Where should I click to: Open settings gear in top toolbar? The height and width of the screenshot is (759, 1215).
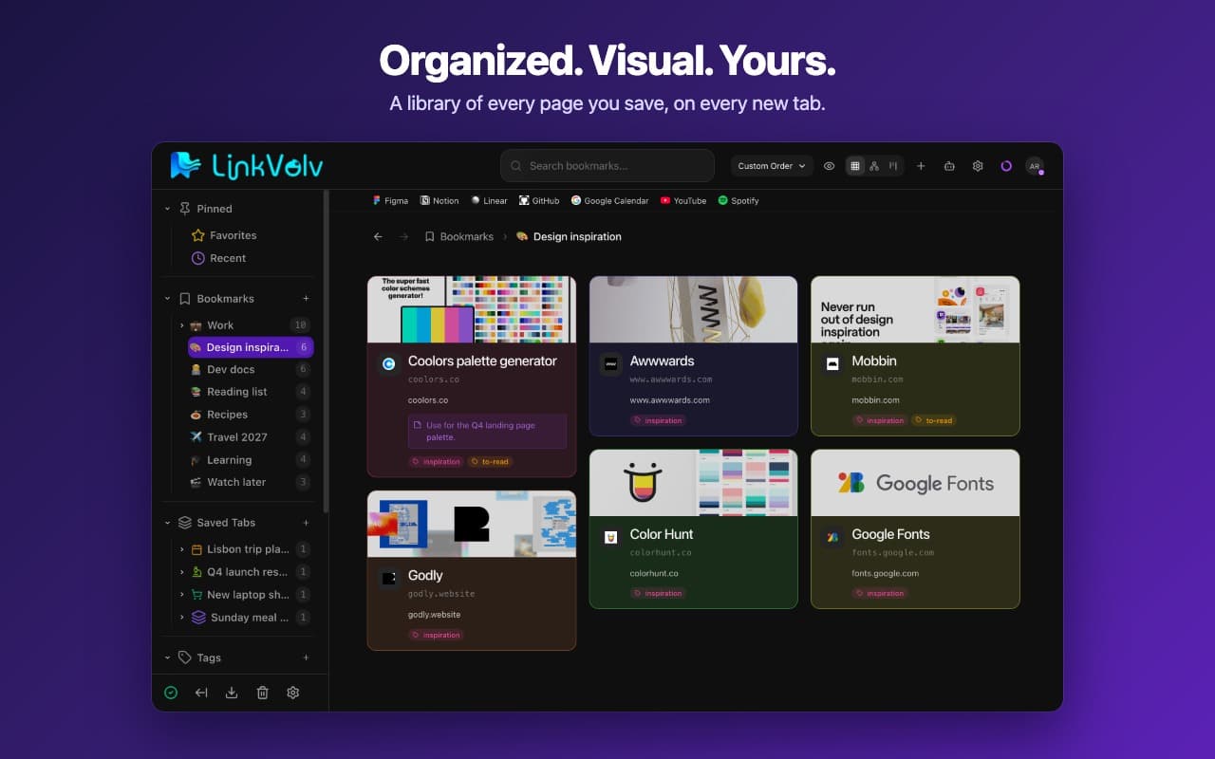coord(978,166)
